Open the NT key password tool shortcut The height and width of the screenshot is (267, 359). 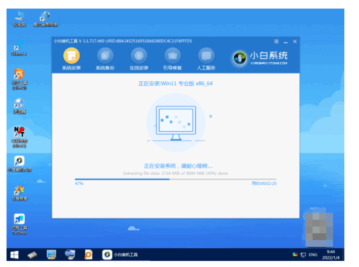[19, 137]
